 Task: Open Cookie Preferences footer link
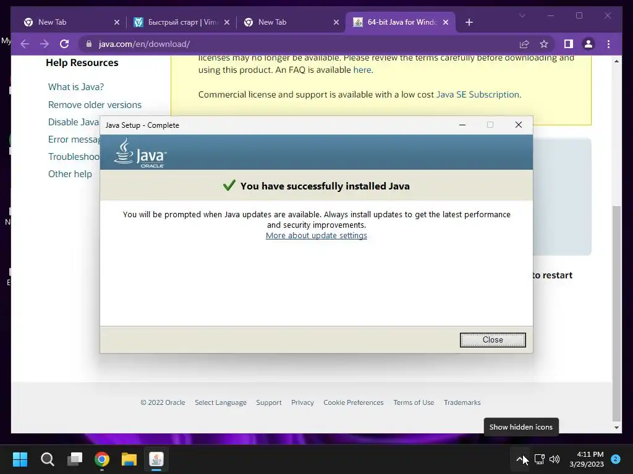pos(353,402)
